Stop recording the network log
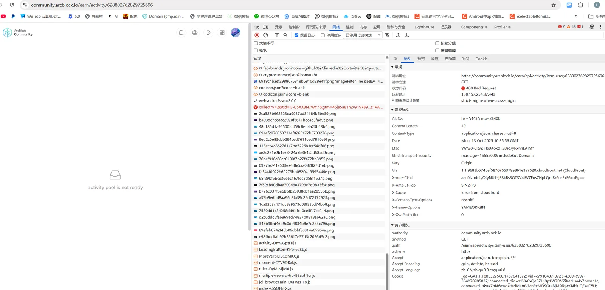This screenshot has width=605, height=290. pos(257,35)
